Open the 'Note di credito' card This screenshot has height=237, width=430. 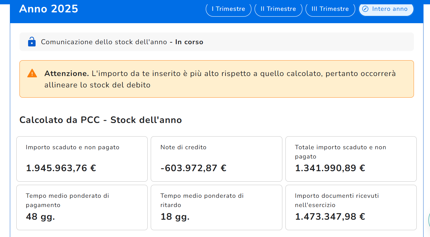216,159
